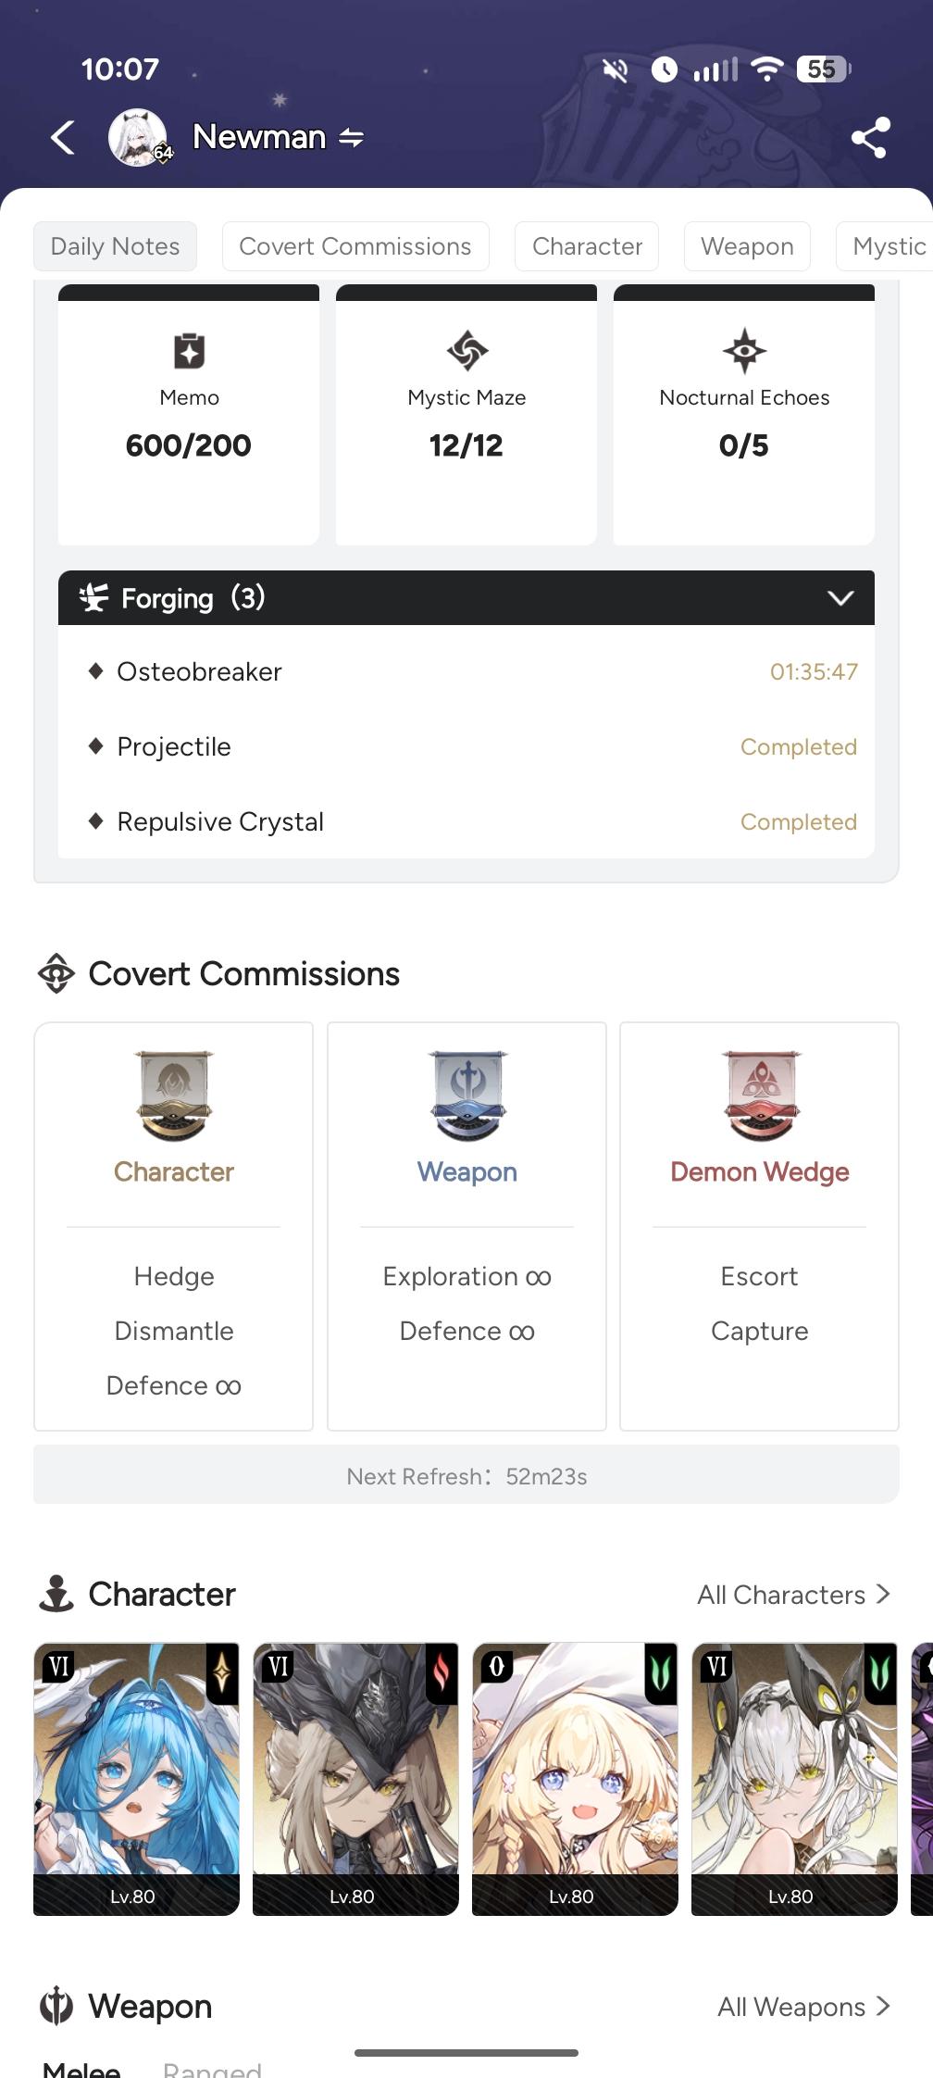This screenshot has height=2078, width=933.
Task: Tap the Osteobreaker forging entry
Action: click(x=199, y=671)
